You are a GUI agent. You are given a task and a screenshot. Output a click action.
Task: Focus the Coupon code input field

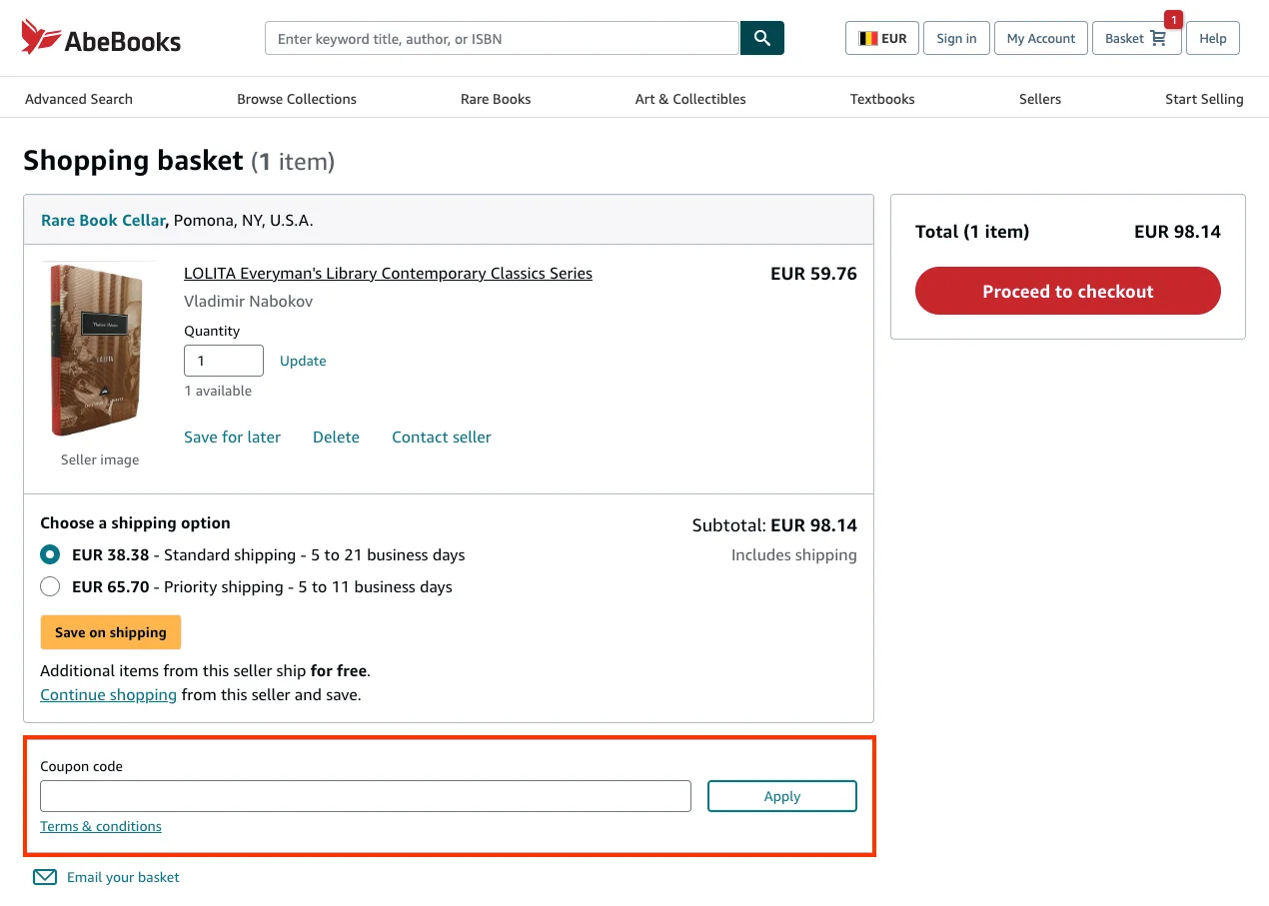coord(365,796)
